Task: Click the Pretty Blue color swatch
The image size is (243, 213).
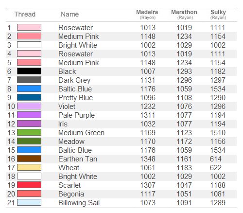Action: [29, 97]
